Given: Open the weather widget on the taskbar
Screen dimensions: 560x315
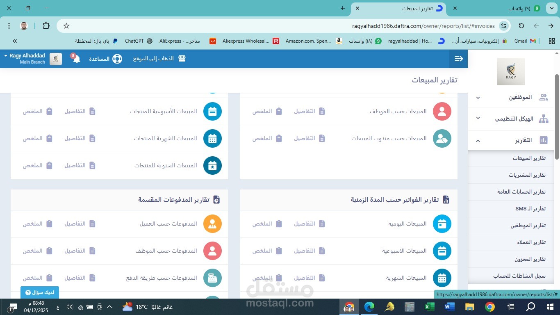Looking at the screenshot, I should [x=148, y=307].
